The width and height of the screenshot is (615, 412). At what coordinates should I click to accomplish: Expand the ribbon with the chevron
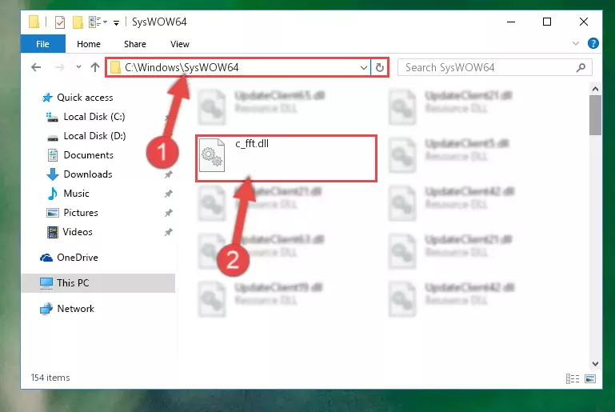point(575,43)
